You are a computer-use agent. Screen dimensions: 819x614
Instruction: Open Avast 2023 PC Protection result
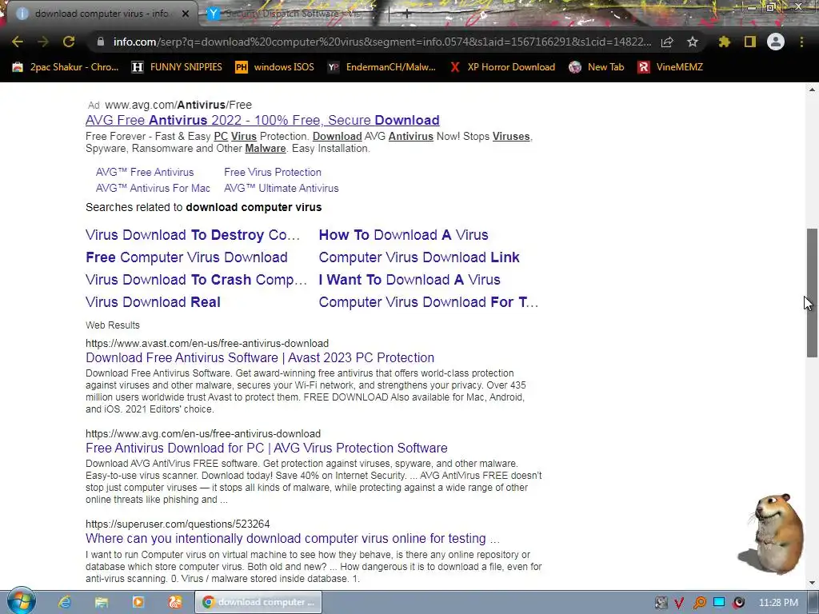260,357
